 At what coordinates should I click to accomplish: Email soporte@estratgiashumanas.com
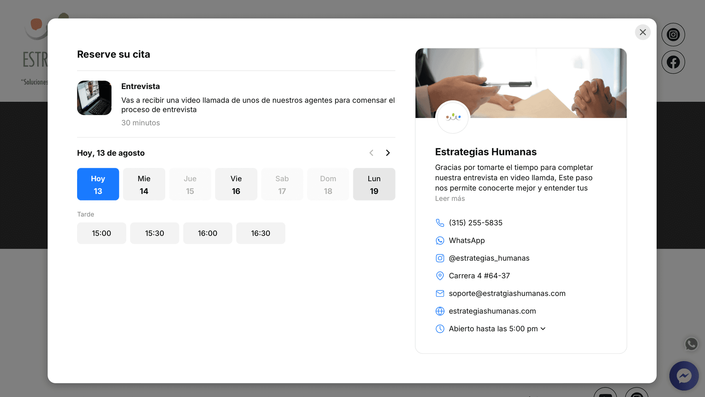coord(507,293)
